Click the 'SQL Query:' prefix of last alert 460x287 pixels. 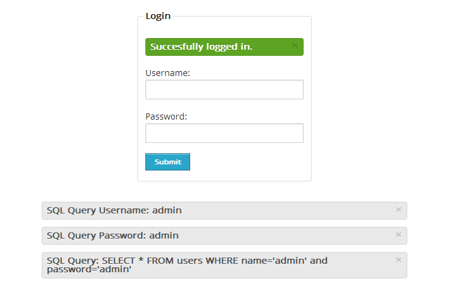(x=73, y=261)
